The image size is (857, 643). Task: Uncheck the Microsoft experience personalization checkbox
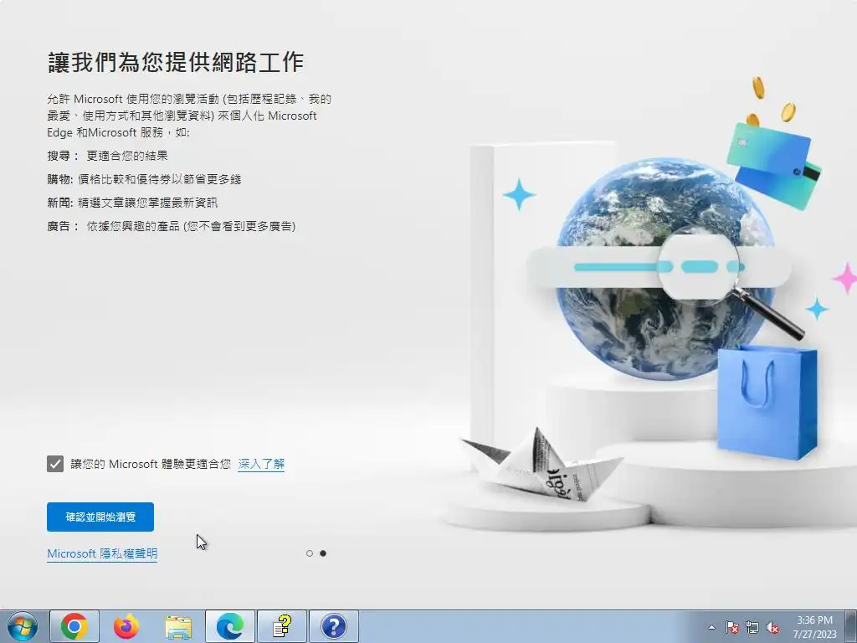point(55,464)
